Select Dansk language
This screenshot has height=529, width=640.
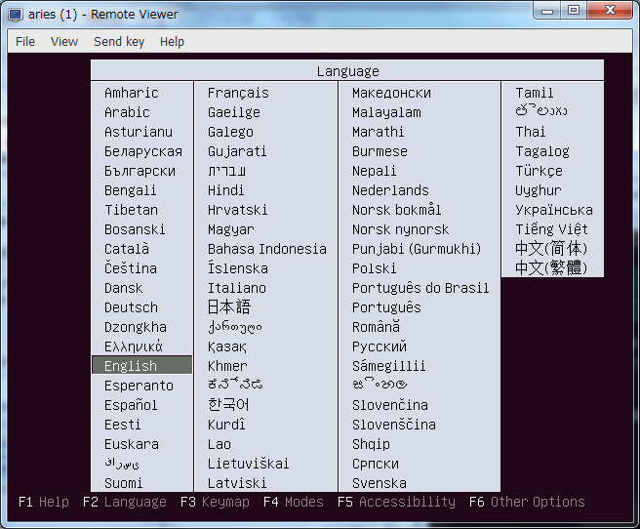point(123,288)
